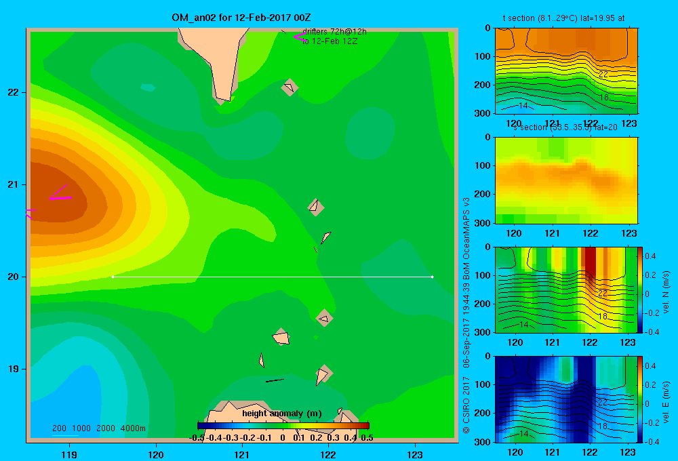
Task: Click the magenta drifter legend arrow at top
Action: (299, 37)
